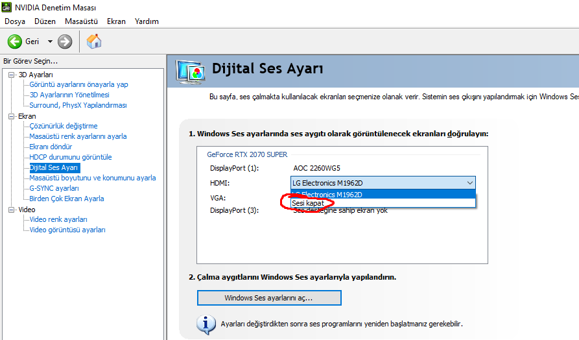Open Surround, PhysX Yapılandırması page
The image size is (579, 340).
[x=78, y=105]
